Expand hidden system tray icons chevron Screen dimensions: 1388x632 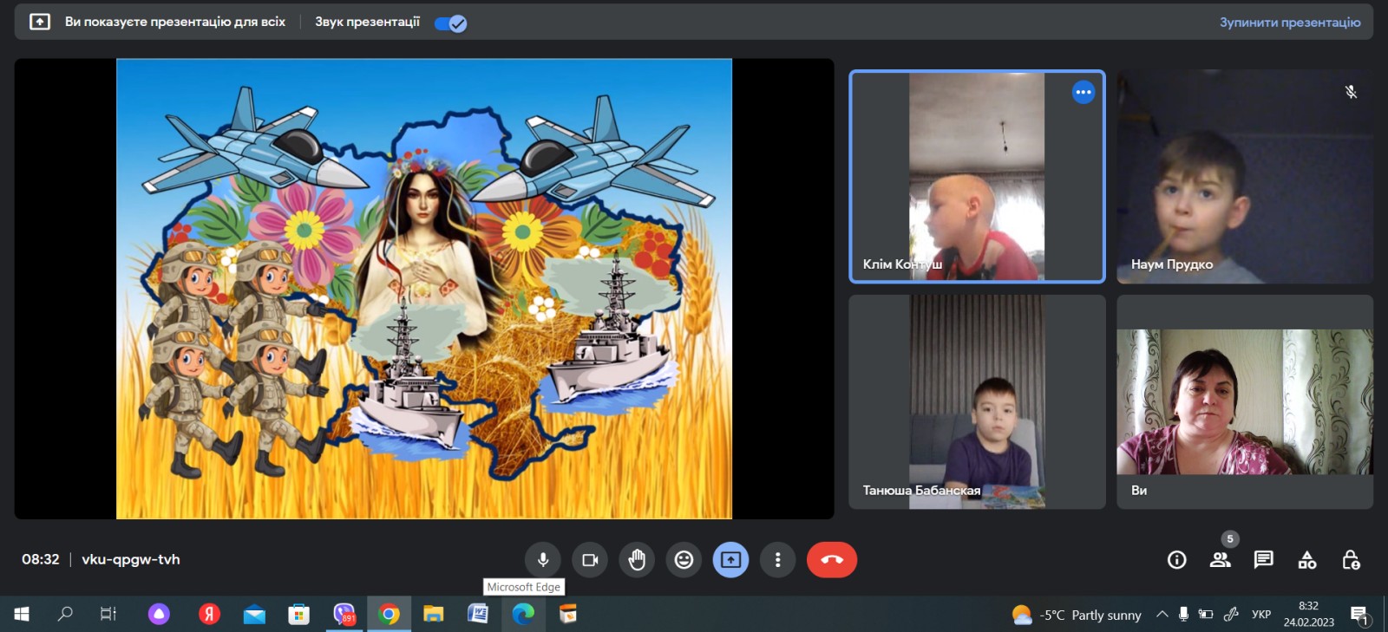click(x=1162, y=614)
